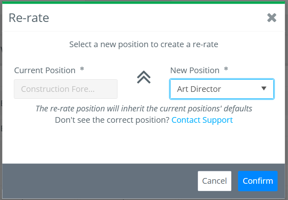Cancel the re-rate
Viewport: 288px width, 200px height.
coord(214,181)
